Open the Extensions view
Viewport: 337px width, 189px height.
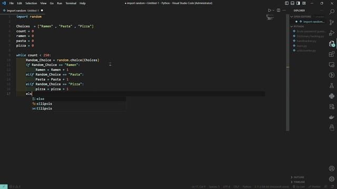[332, 54]
